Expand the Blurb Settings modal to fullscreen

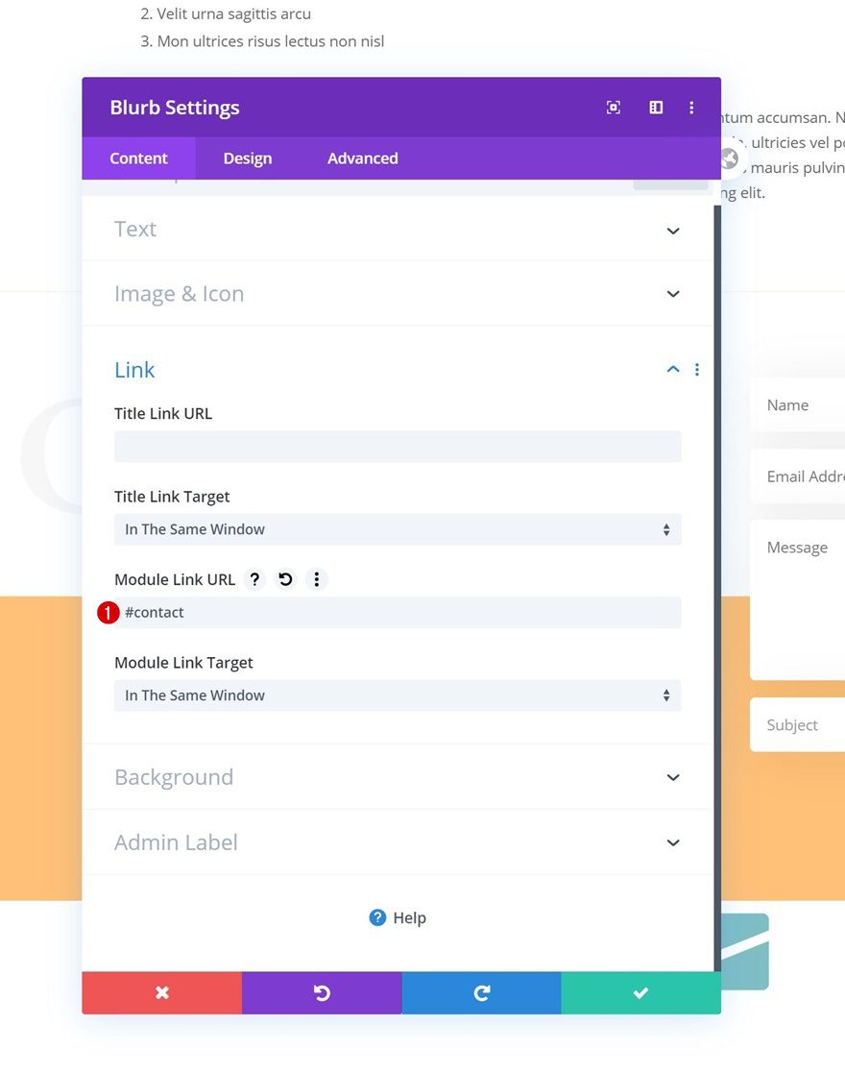tap(614, 108)
